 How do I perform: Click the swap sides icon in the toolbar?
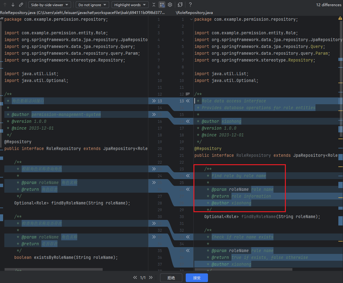point(180,5)
